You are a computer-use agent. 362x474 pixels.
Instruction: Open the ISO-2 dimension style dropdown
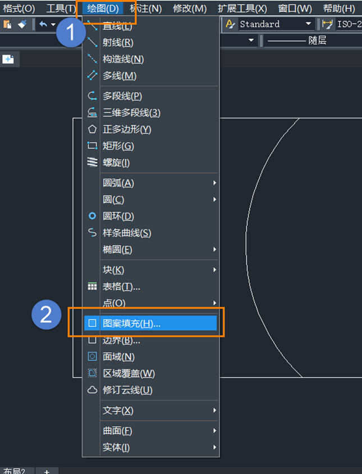click(349, 24)
